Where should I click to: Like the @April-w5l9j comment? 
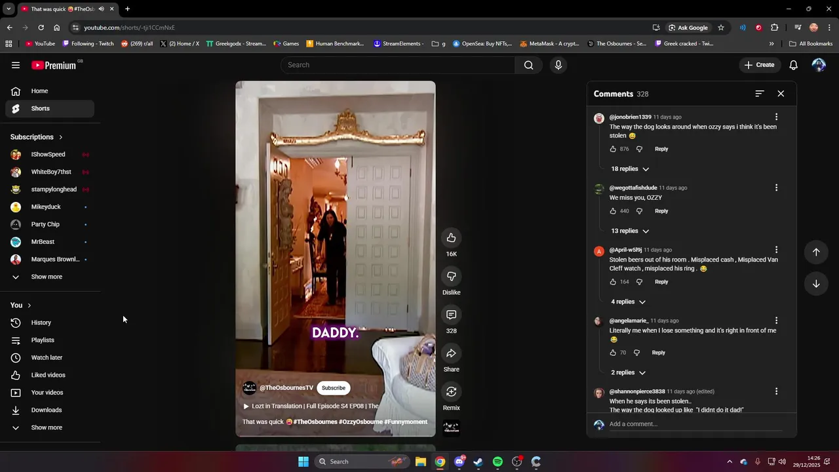click(613, 282)
